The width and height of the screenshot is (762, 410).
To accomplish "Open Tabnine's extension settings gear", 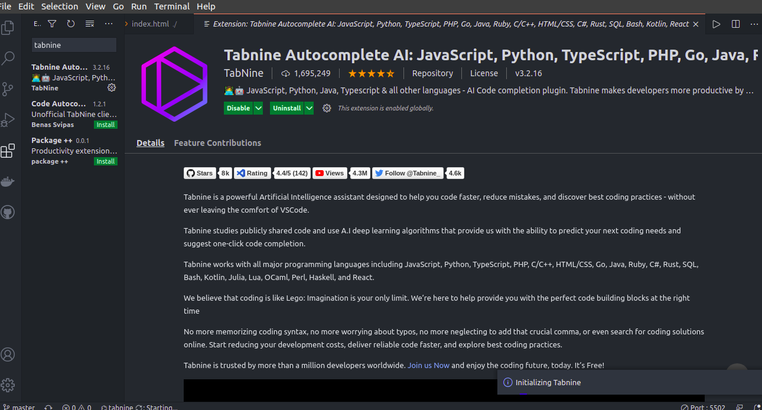I will click(112, 87).
